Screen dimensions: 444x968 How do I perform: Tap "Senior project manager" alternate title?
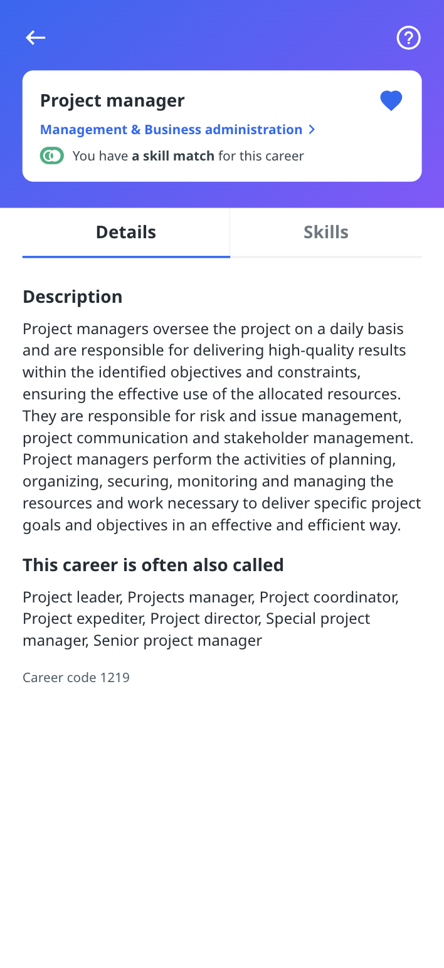tap(177, 640)
